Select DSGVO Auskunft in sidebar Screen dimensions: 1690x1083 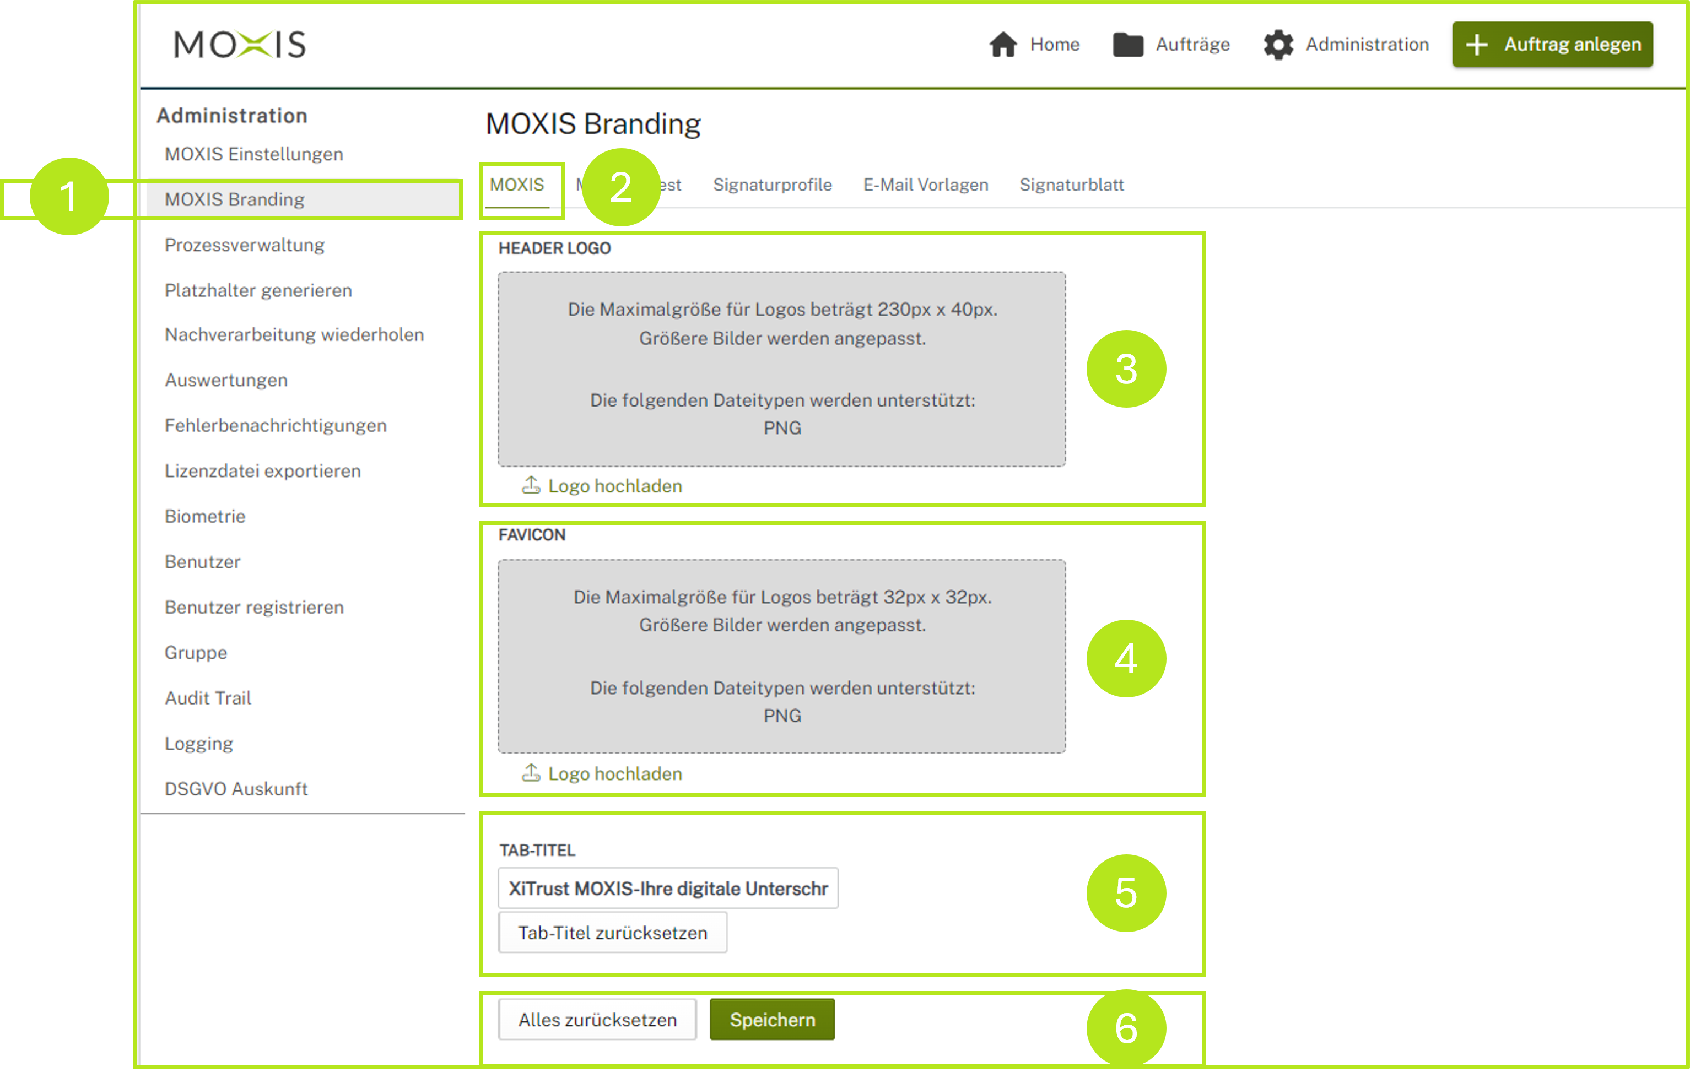pyautogui.click(x=236, y=789)
